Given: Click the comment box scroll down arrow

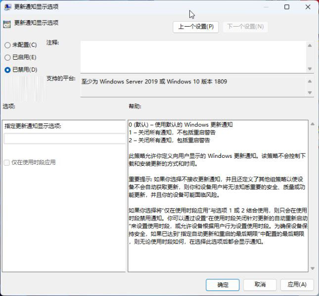Looking at the screenshot, I should pos(310,69).
